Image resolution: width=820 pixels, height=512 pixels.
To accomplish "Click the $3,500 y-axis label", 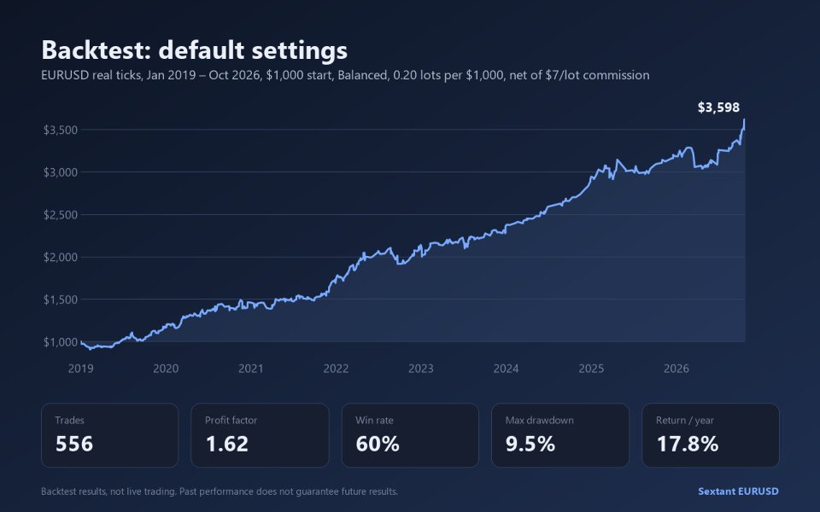I will click(x=60, y=130).
